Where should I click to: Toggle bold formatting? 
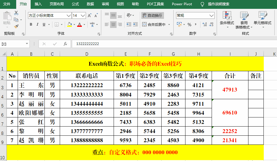(x=31, y=24)
